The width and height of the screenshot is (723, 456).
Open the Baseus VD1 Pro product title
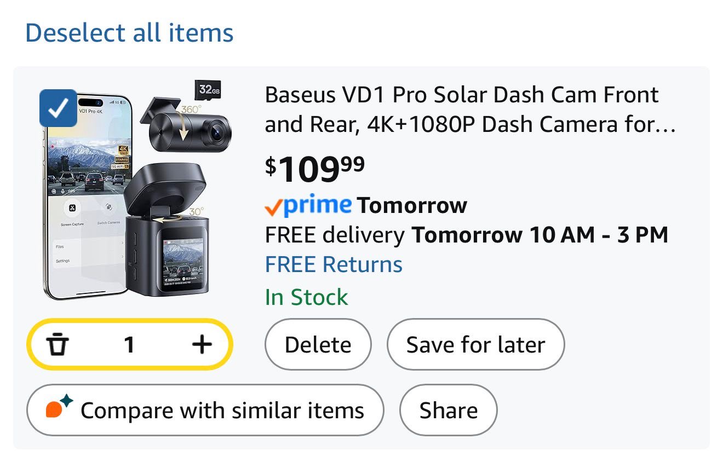coord(470,110)
